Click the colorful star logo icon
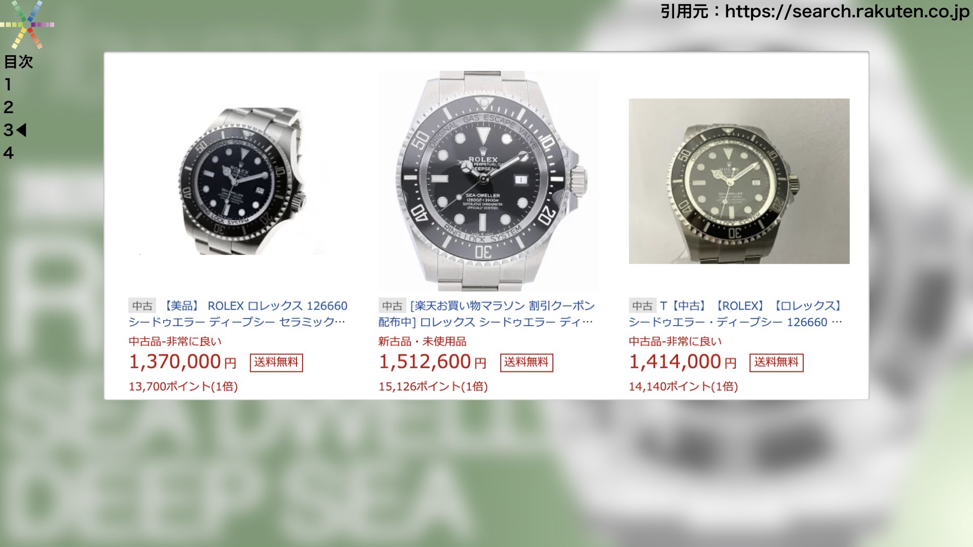973x547 pixels. coord(26,24)
